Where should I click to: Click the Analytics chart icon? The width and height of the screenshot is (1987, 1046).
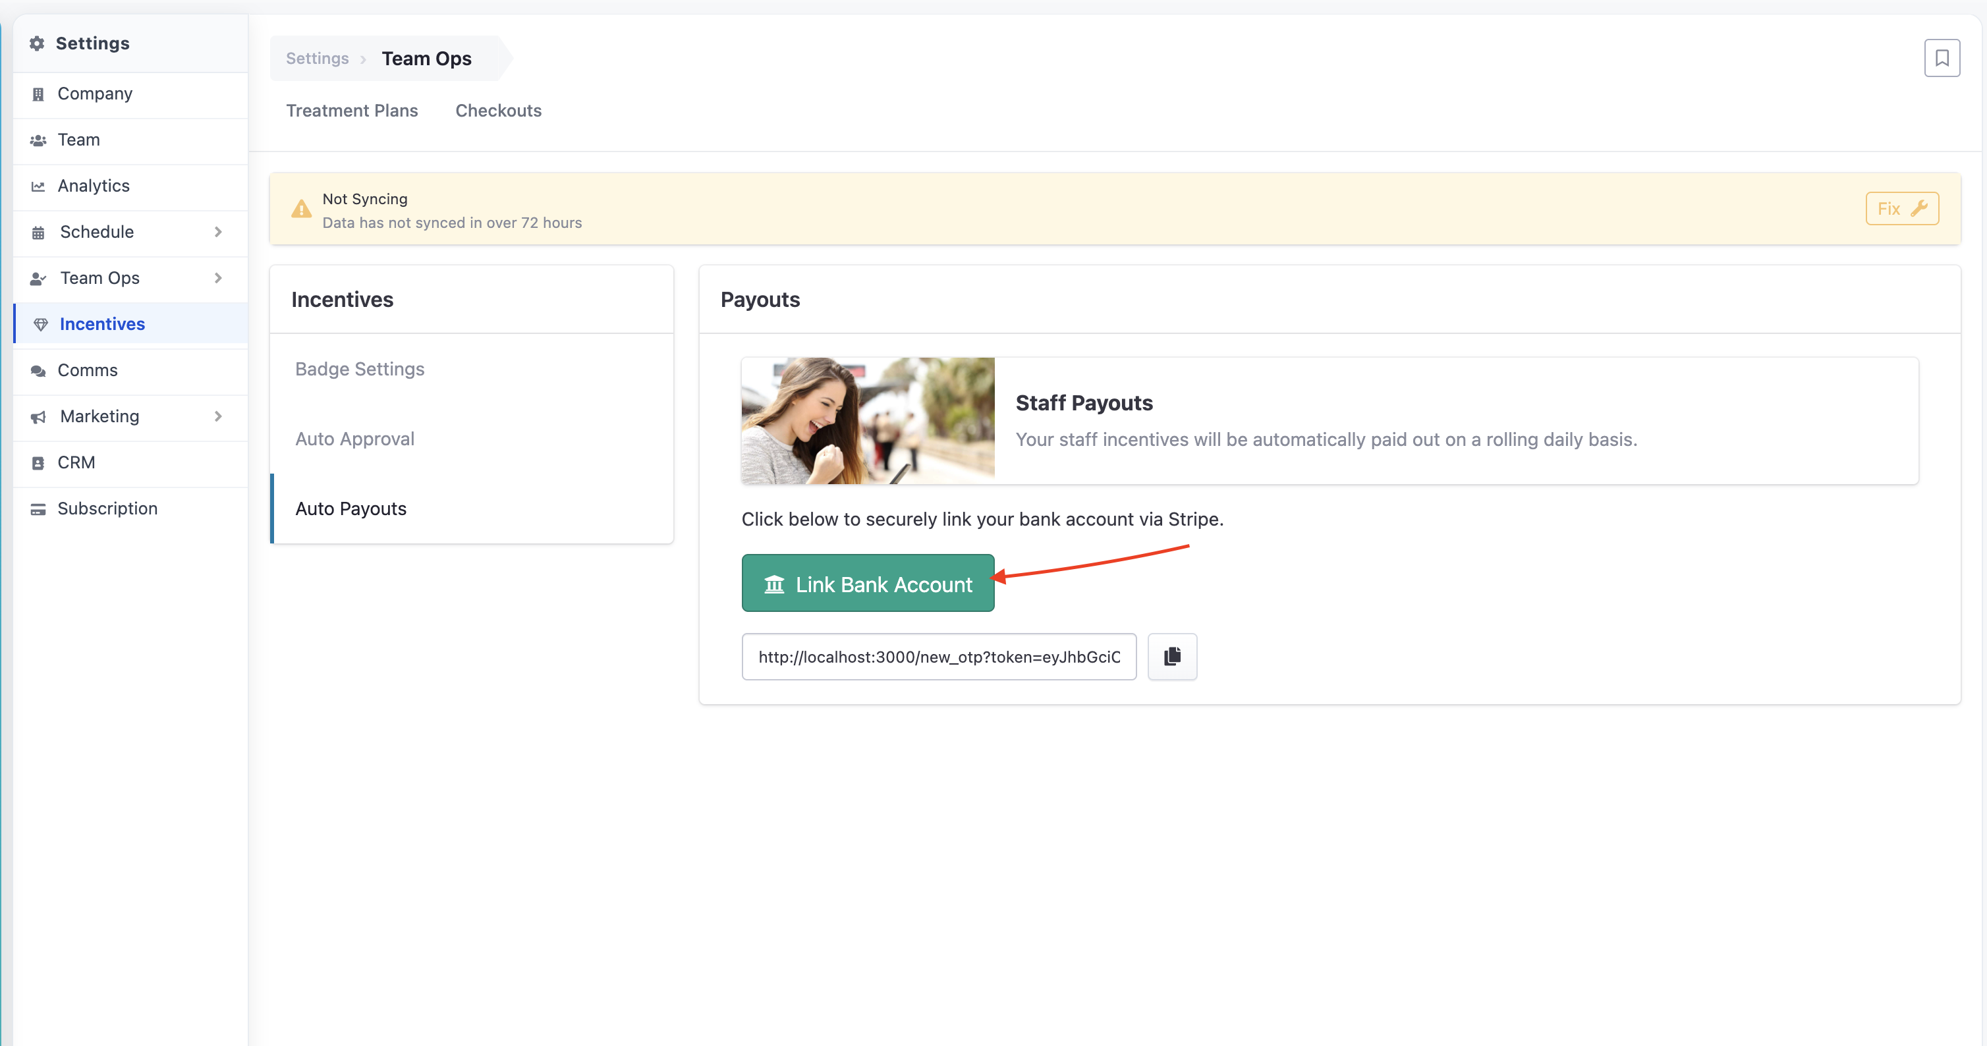(38, 186)
